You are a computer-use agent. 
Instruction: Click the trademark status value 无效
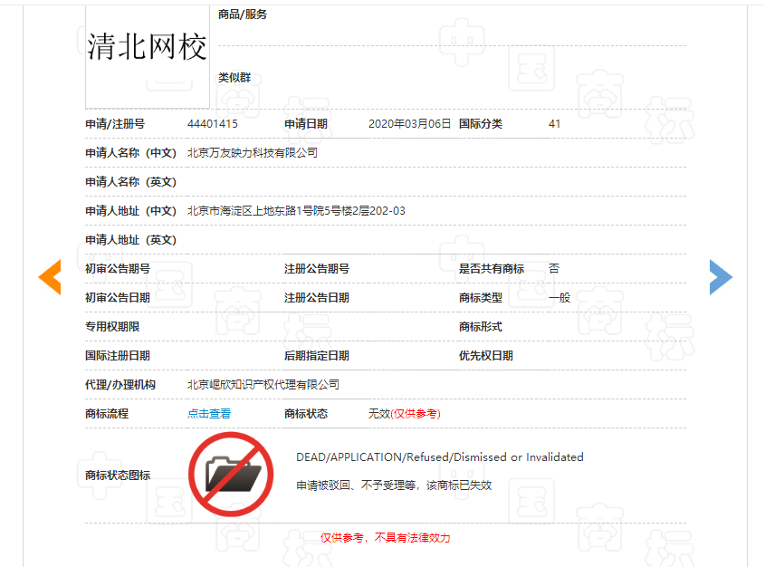click(x=379, y=414)
